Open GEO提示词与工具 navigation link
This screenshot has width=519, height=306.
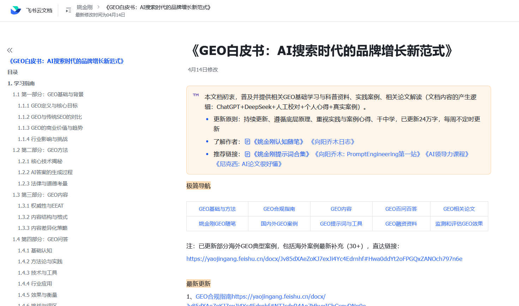click(x=341, y=224)
